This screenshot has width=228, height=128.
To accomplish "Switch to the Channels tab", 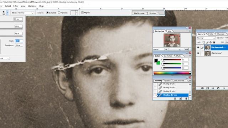I will [x=221, y=34].
